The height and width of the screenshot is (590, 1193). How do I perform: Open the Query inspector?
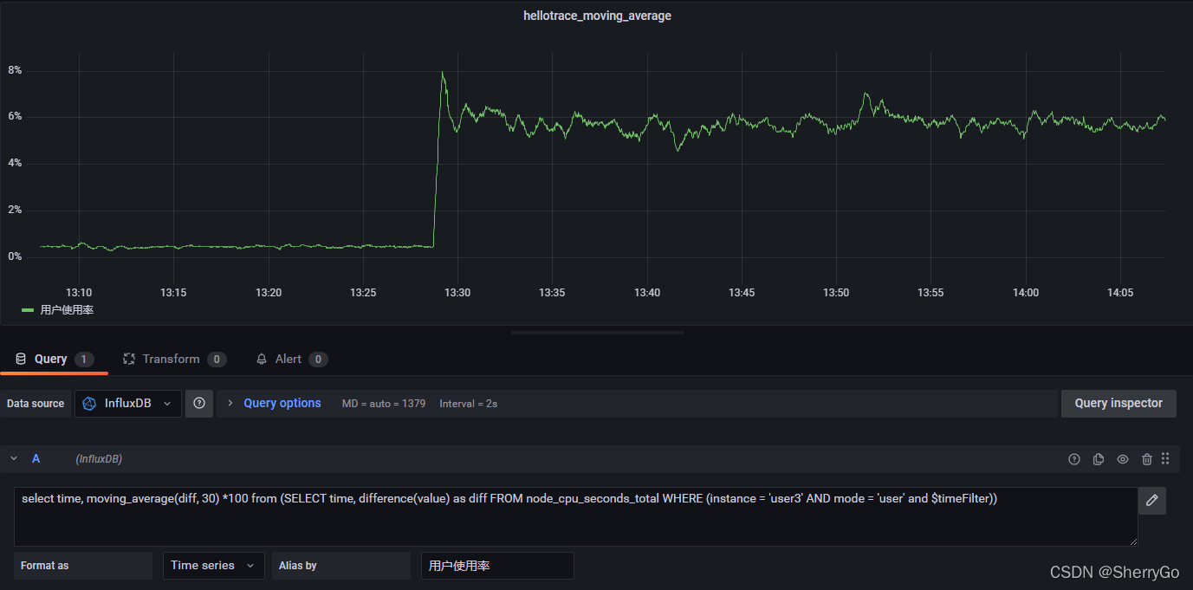click(x=1118, y=403)
